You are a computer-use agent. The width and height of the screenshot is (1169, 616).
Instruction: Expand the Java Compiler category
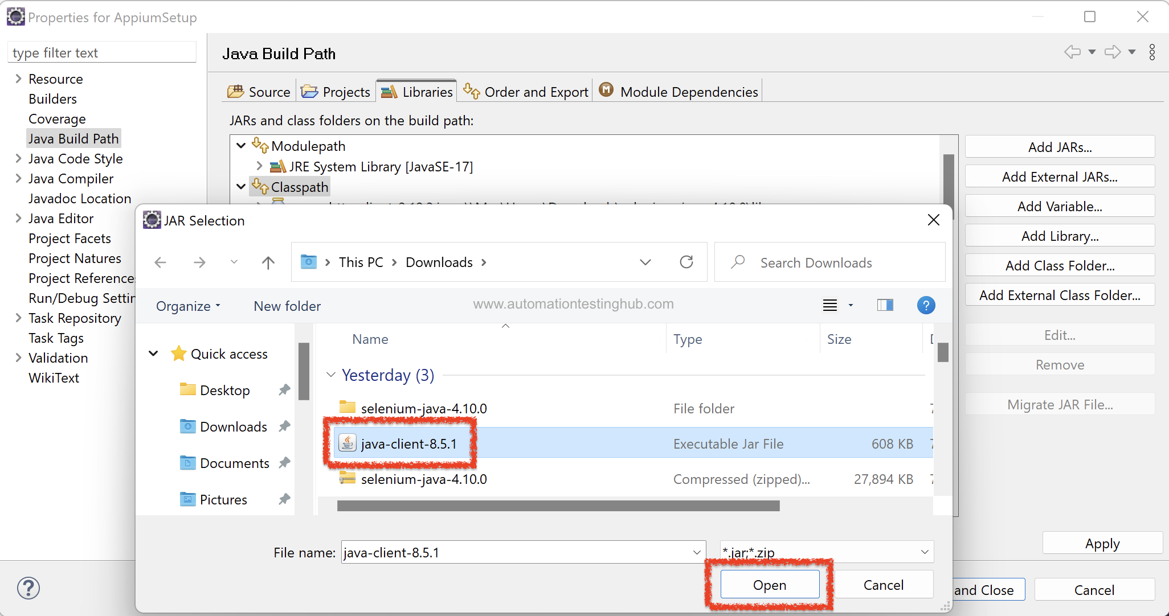point(18,178)
